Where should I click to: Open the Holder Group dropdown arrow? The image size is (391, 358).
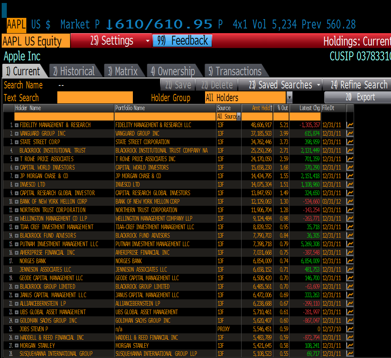pos(289,98)
